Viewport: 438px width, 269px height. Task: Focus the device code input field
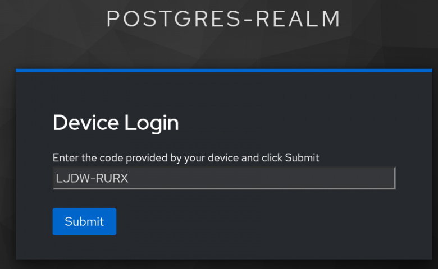pos(224,178)
